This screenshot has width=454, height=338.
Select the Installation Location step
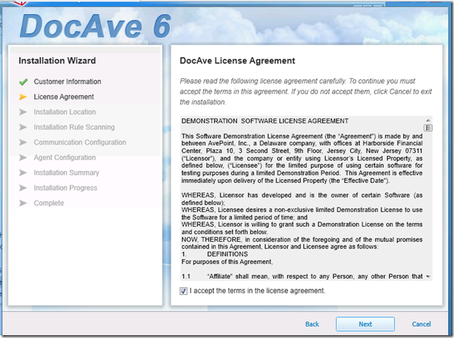pos(65,112)
